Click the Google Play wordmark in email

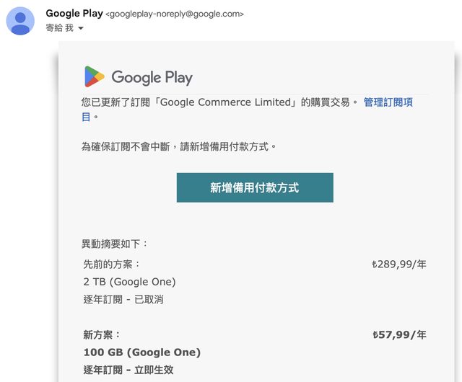click(x=152, y=77)
